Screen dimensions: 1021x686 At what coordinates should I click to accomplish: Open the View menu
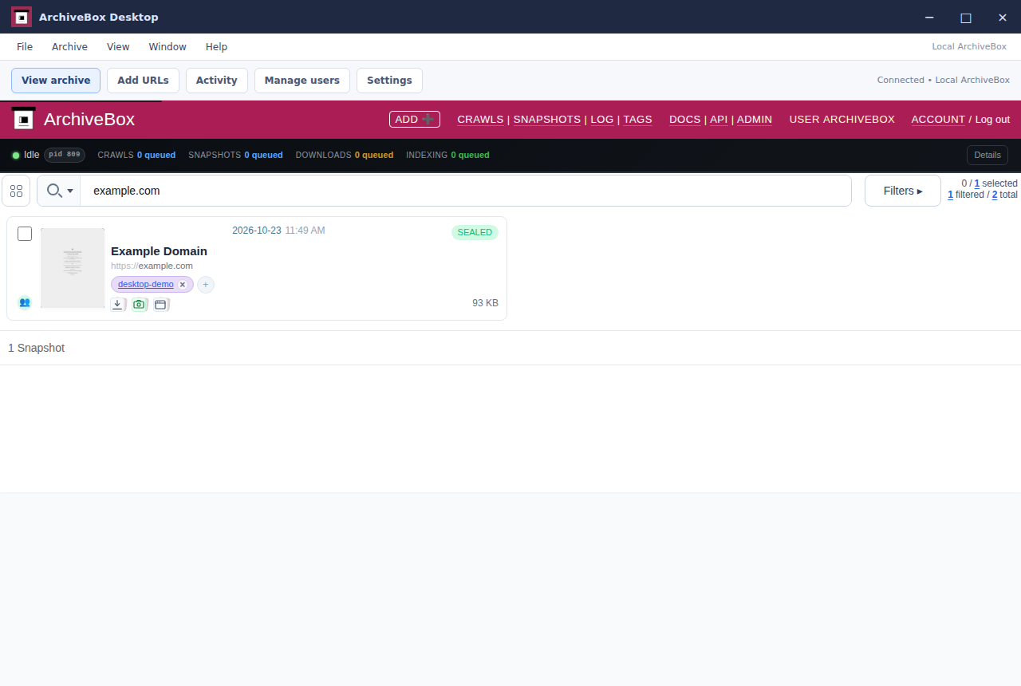point(118,47)
